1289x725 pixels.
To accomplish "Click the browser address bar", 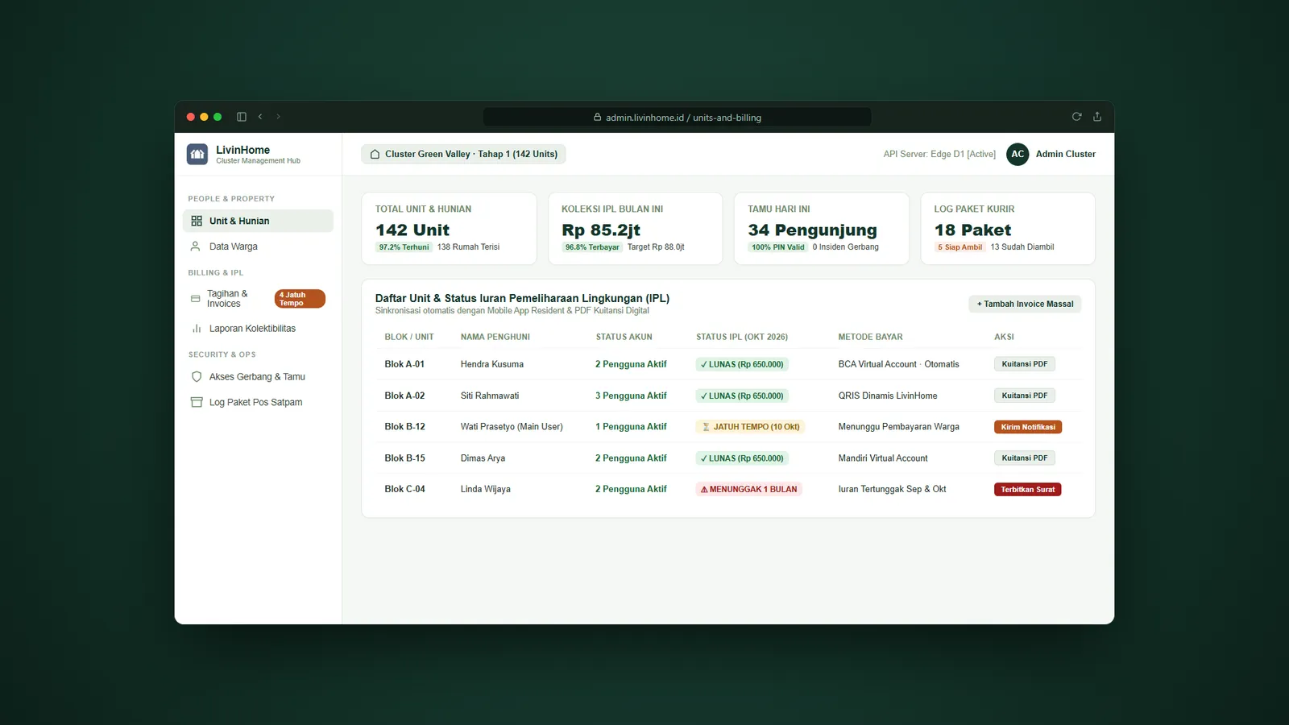I will [677, 118].
